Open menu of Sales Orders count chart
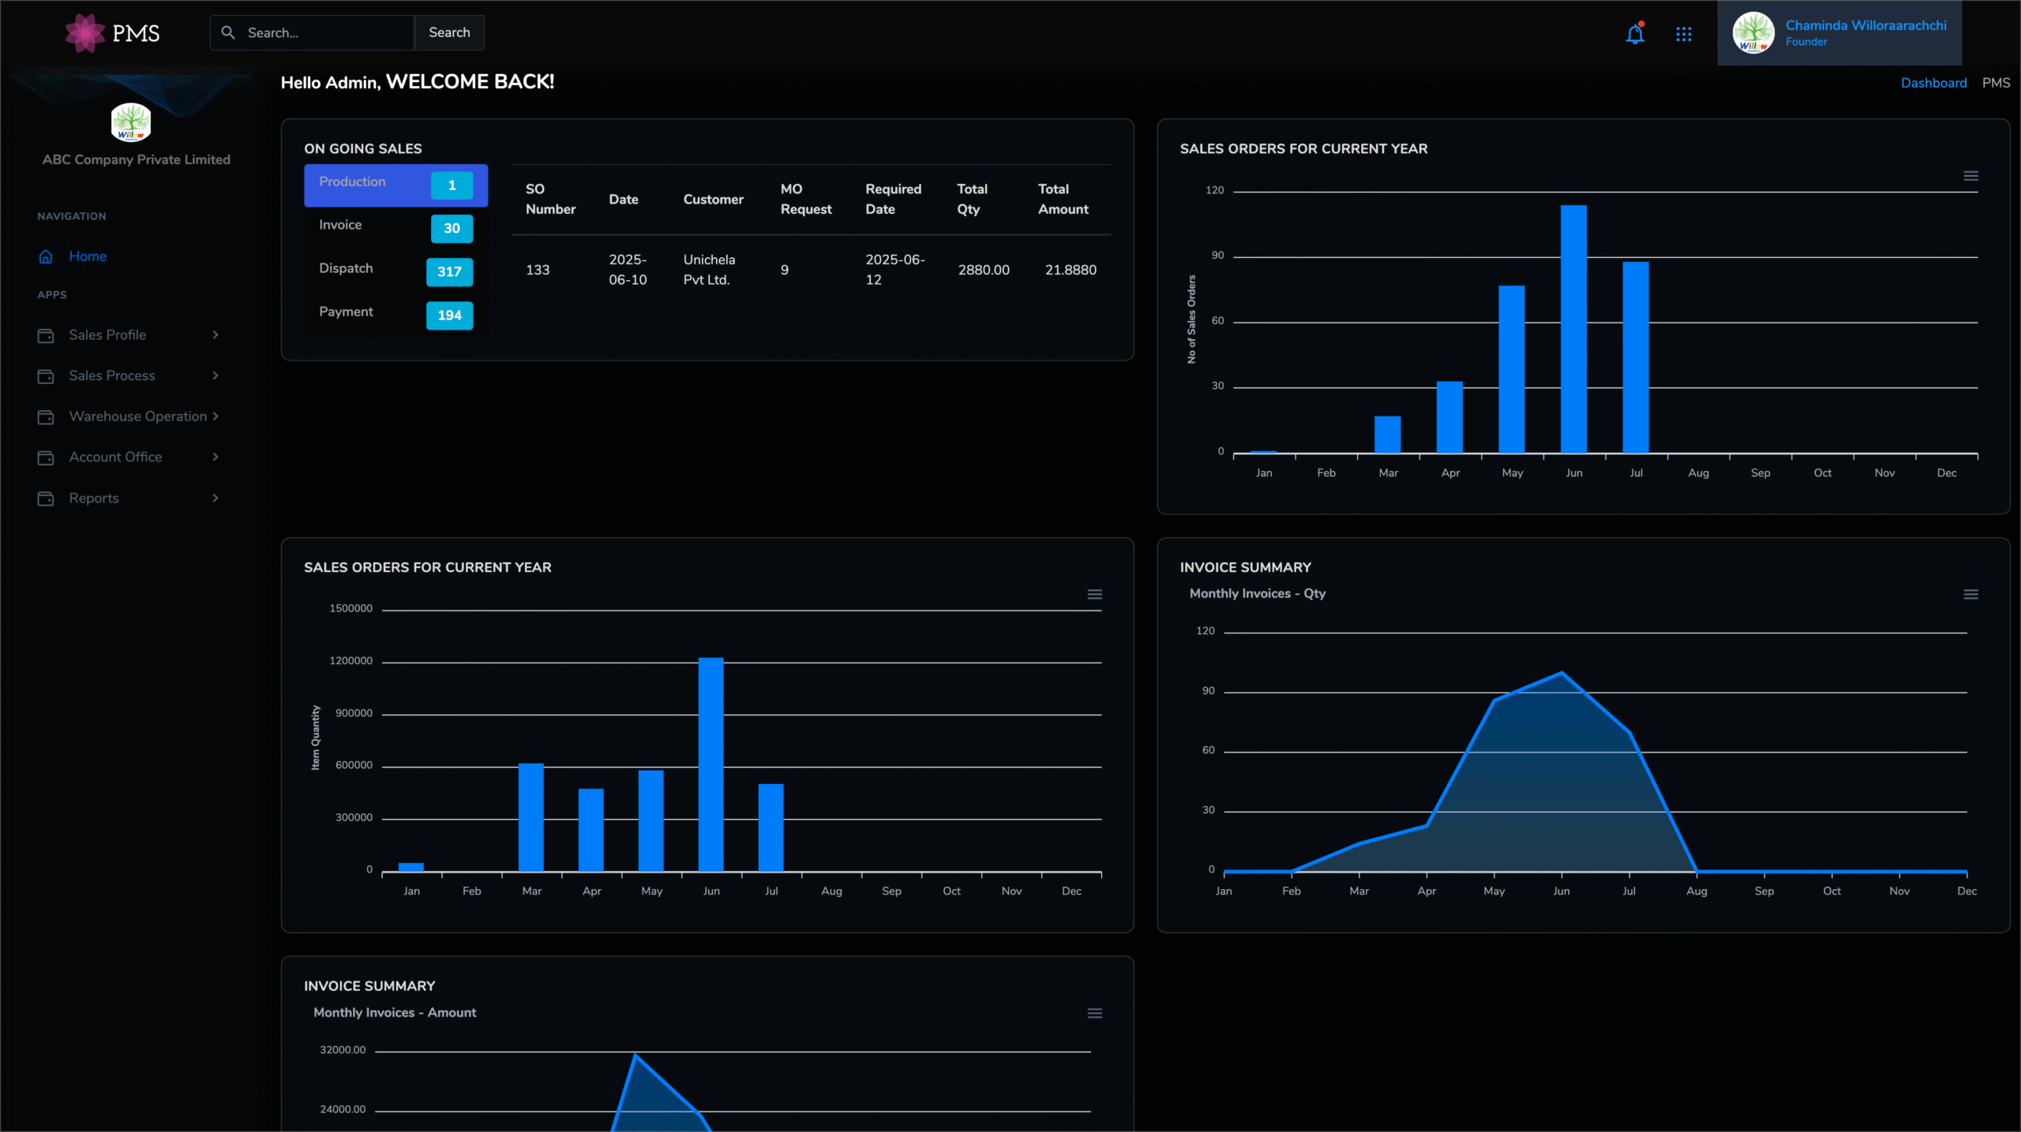Screen dimensions: 2021x1132 1970,176
